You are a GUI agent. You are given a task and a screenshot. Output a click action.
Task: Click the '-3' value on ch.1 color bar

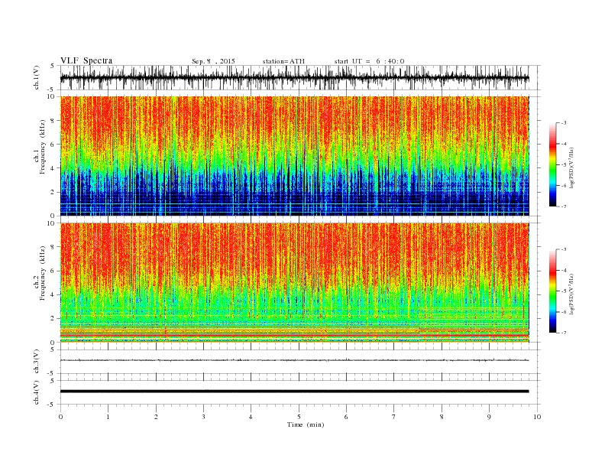click(564, 123)
